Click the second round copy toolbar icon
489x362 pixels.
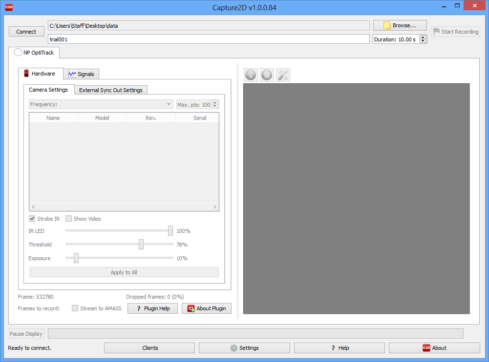pyautogui.click(x=267, y=75)
